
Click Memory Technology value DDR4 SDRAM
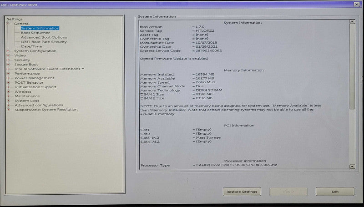[x=209, y=90]
